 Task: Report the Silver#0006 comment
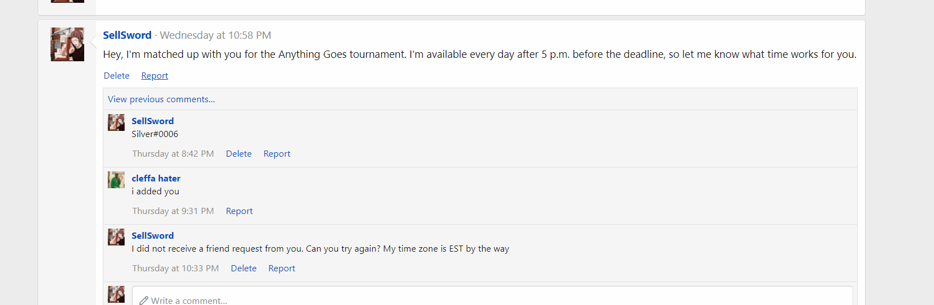pyautogui.click(x=277, y=154)
